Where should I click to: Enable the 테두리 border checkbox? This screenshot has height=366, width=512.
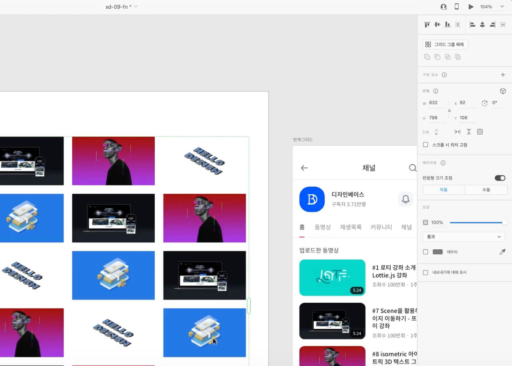[425, 252]
